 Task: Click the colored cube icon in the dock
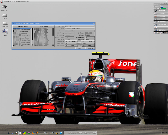coord(24,133)
